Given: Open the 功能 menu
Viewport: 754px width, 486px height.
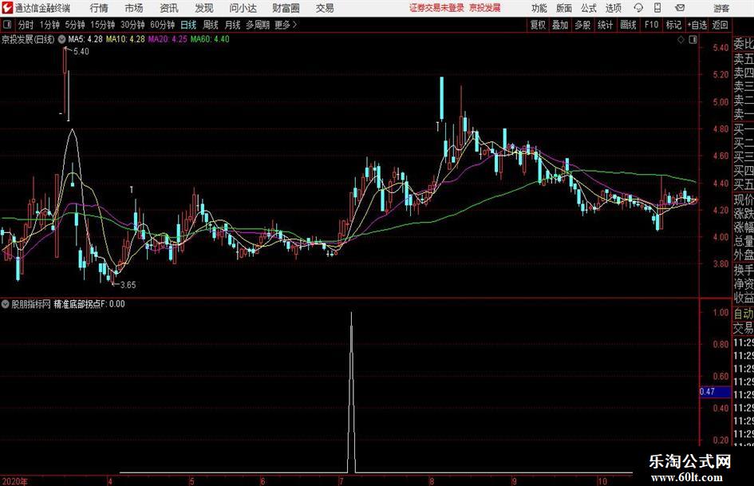Looking at the screenshot, I should (x=539, y=8).
